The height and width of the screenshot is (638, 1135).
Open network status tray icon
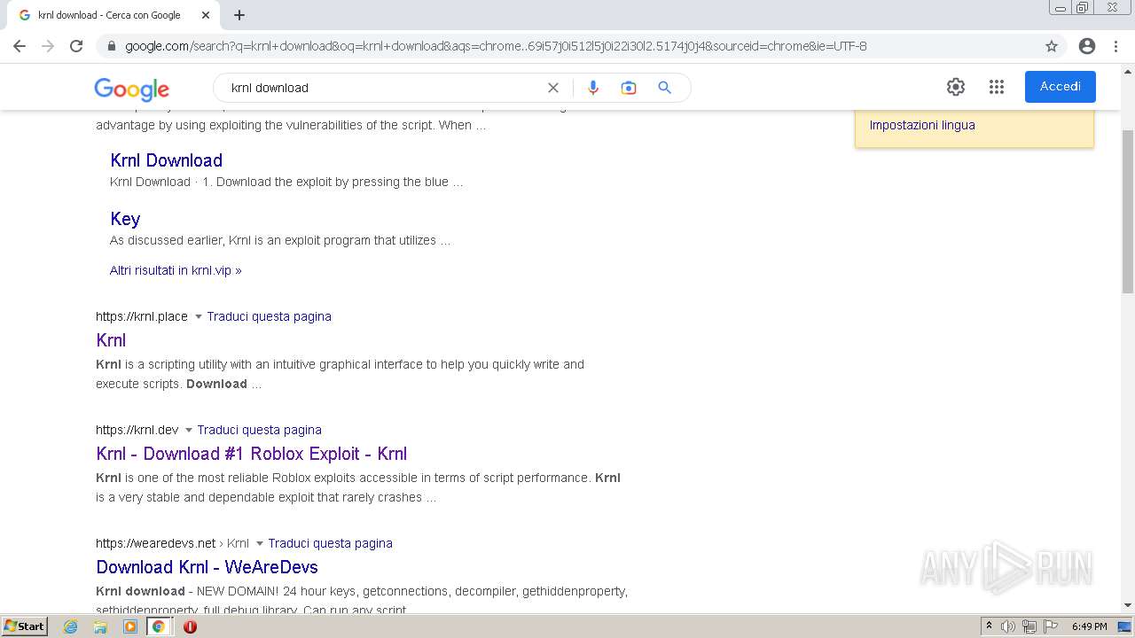[1029, 626]
